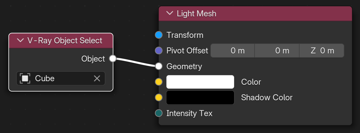
Task: Click the Color yellow socket
Action: pyautogui.click(x=159, y=82)
